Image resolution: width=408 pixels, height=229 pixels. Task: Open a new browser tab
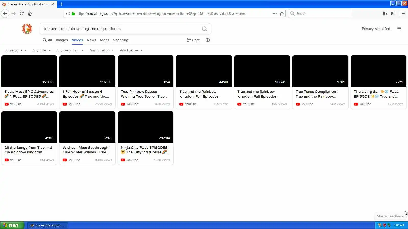(61, 4)
